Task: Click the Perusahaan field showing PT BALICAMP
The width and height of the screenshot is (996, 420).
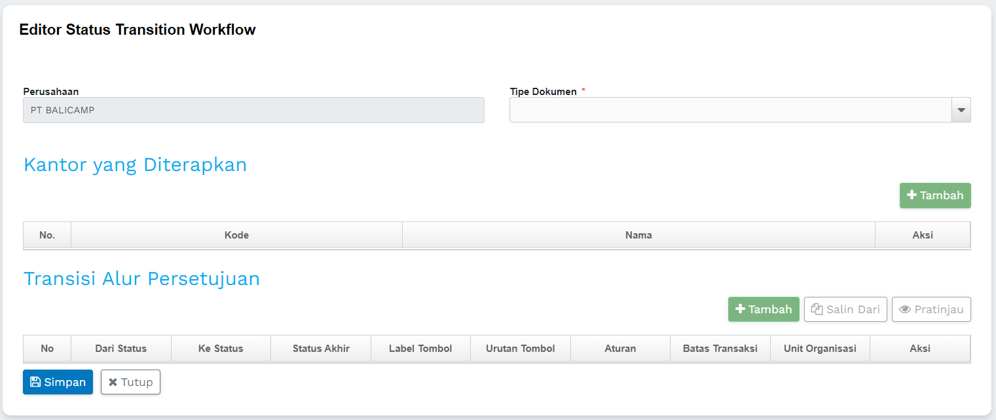Action: [x=253, y=110]
